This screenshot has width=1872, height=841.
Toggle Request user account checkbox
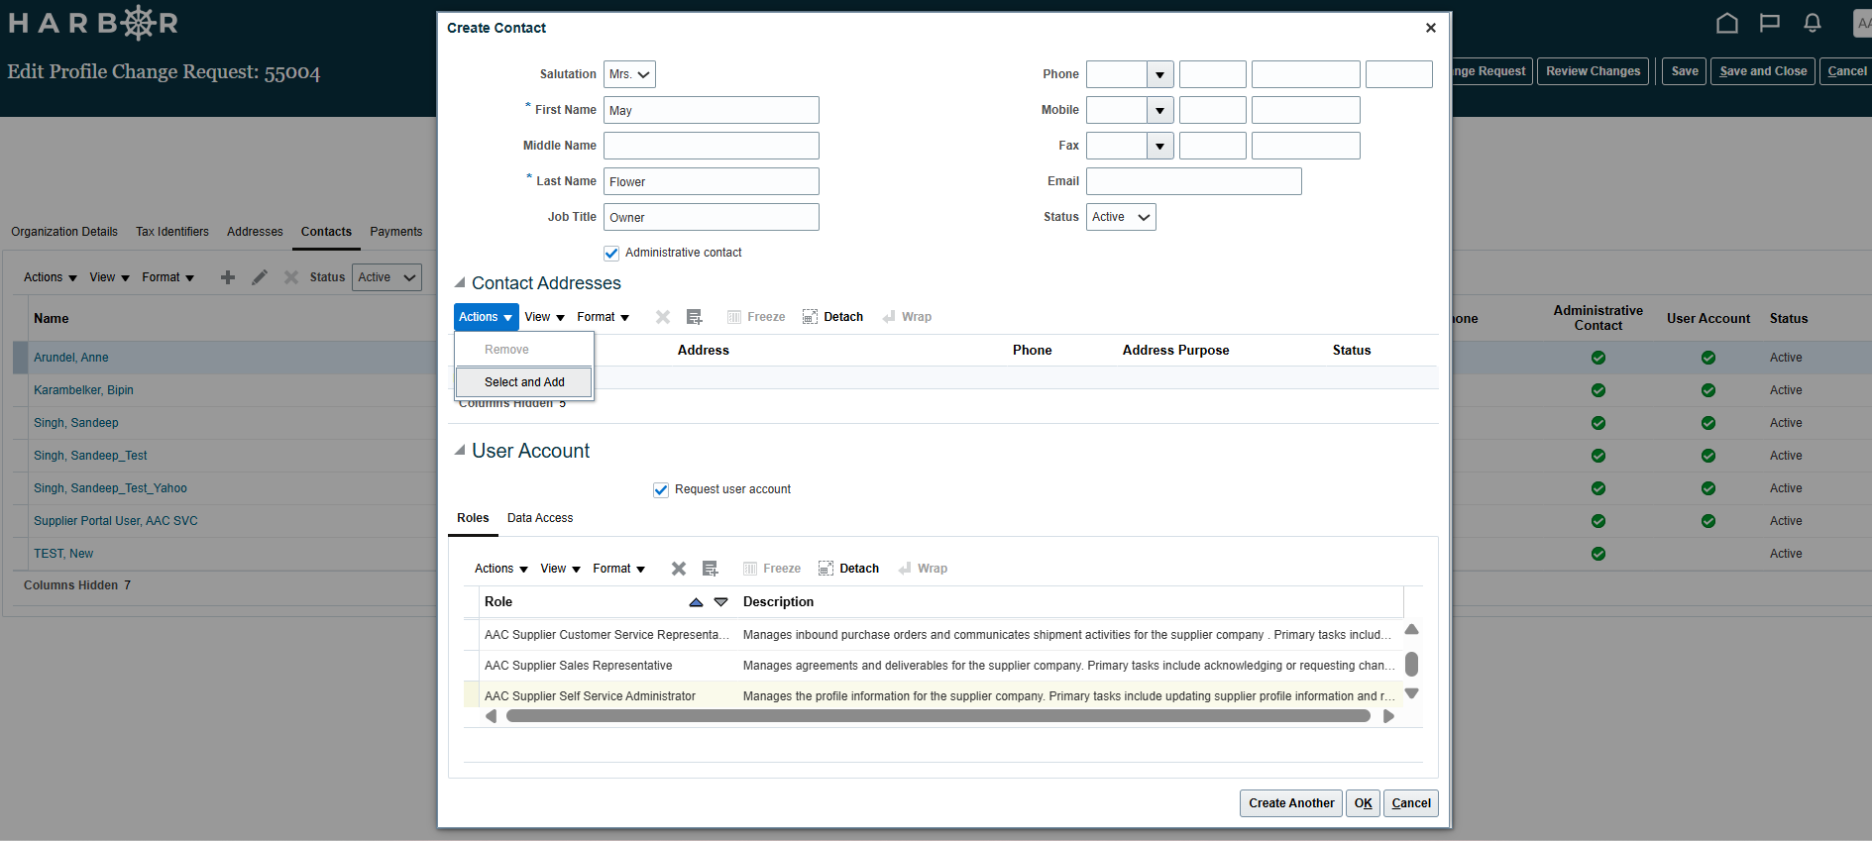click(x=661, y=490)
